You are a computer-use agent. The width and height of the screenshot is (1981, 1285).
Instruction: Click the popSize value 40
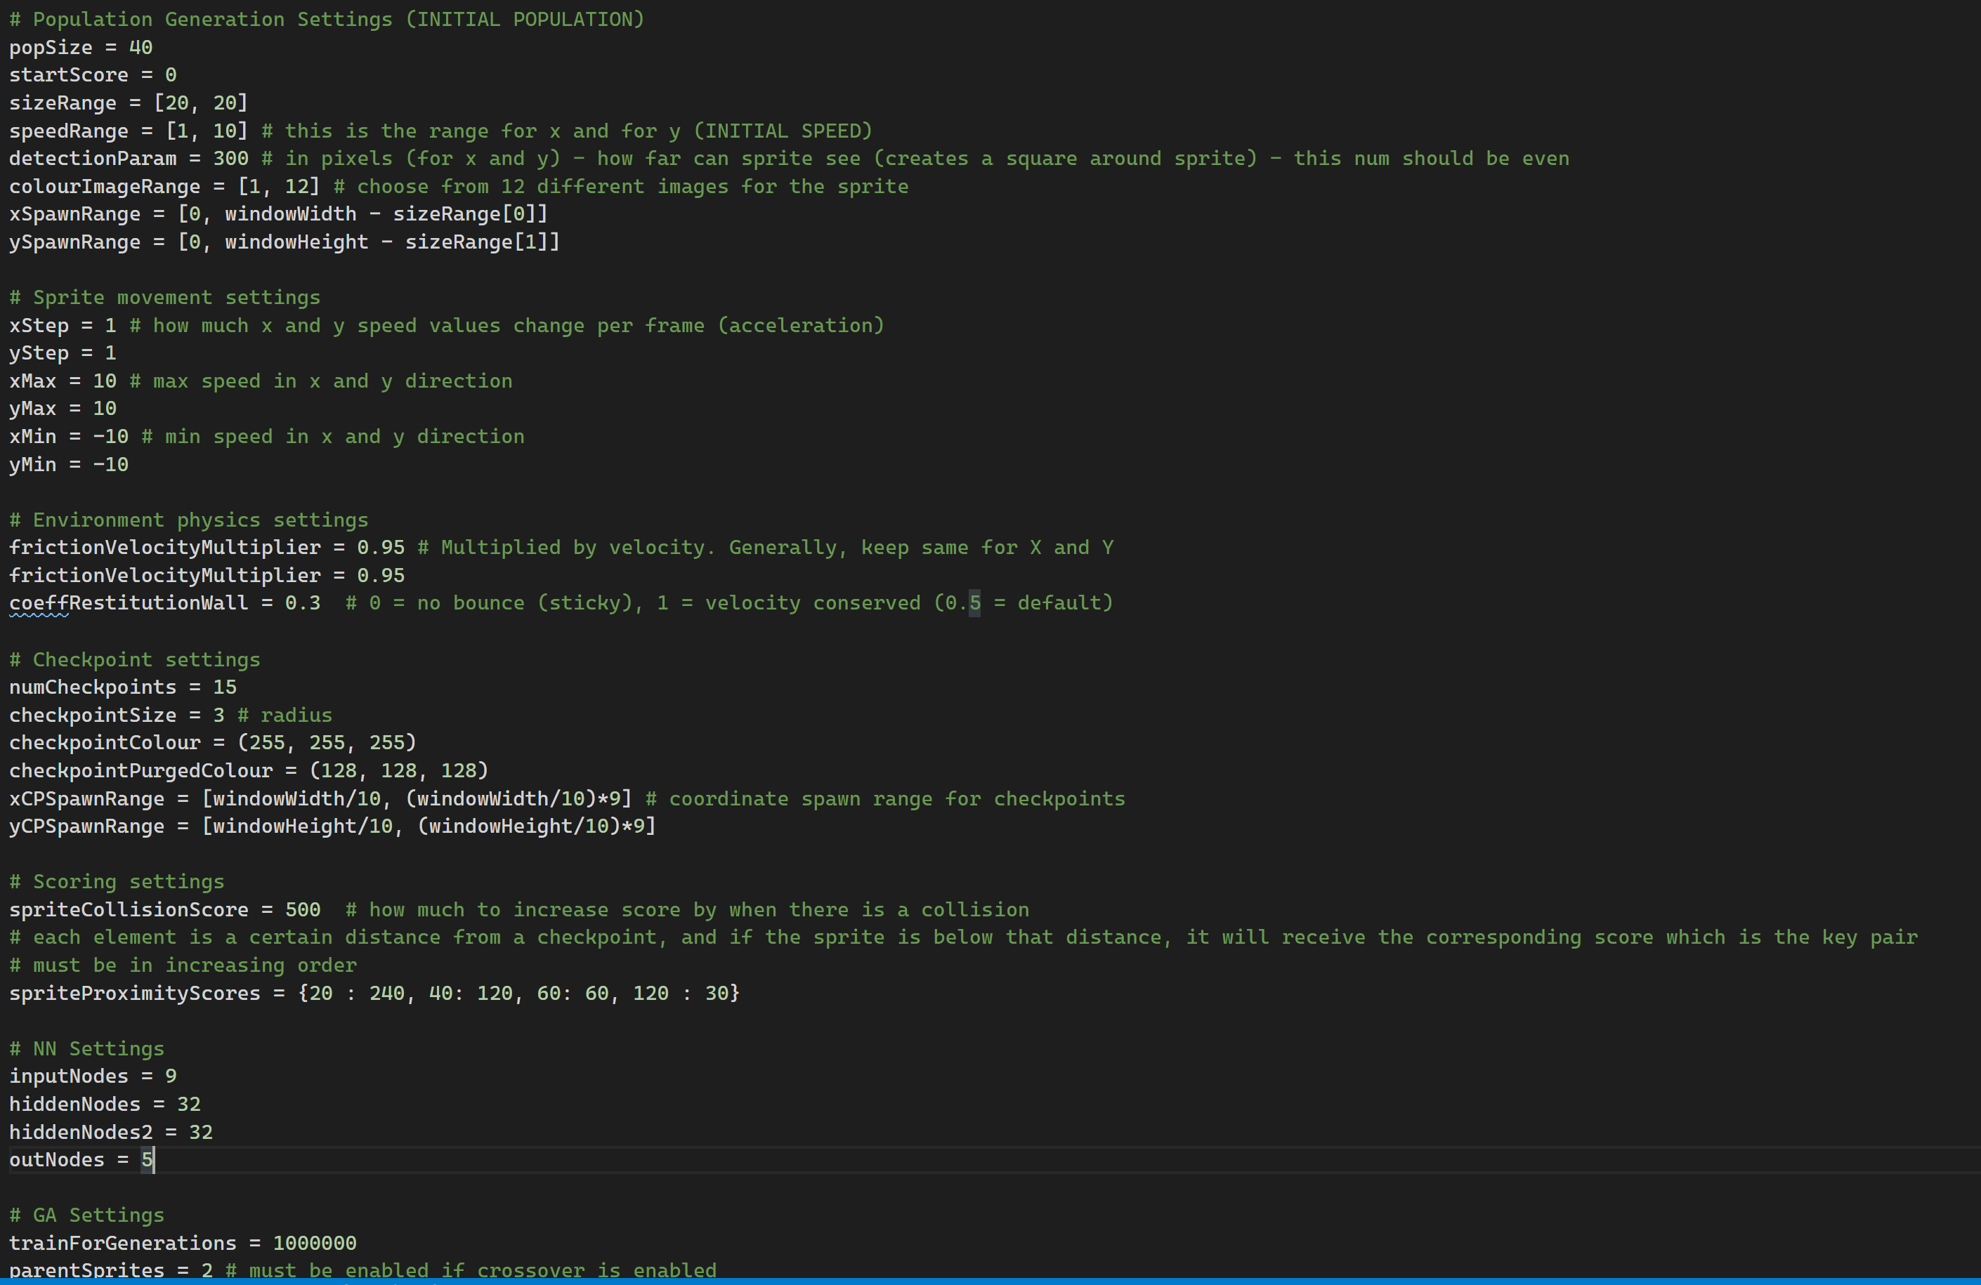[x=140, y=48]
